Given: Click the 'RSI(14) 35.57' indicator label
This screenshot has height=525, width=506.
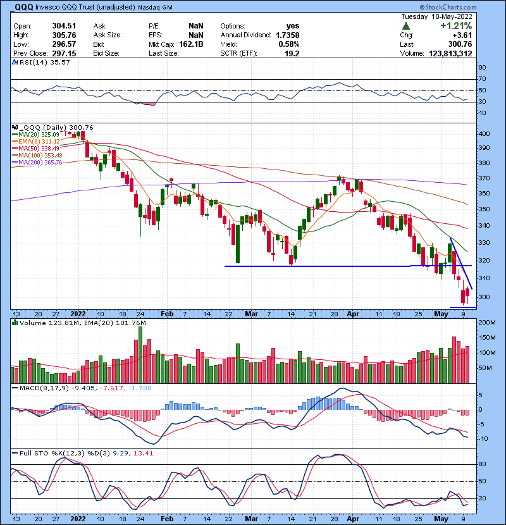Looking at the screenshot, I should [44, 62].
